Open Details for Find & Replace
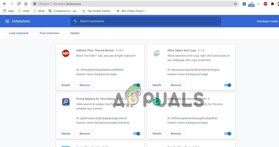Viewport: 279px width, 147px height. pyautogui.click(x=66, y=133)
